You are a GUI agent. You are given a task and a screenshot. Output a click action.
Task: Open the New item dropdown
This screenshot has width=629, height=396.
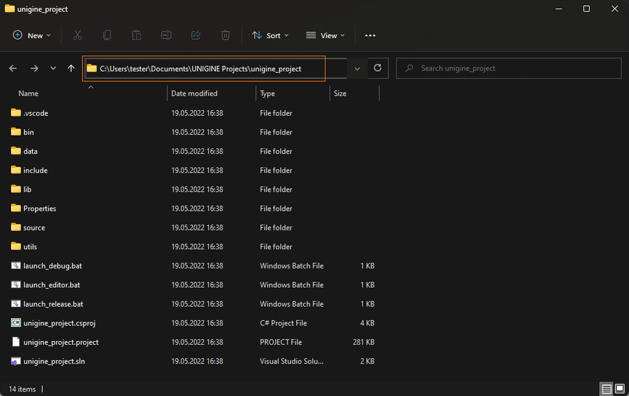(32, 36)
